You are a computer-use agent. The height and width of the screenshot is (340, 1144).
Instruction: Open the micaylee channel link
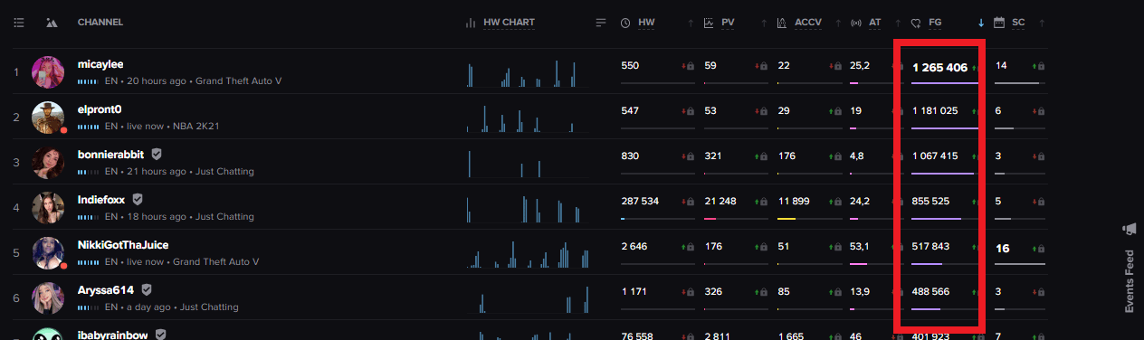pyautogui.click(x=100, y=64)
